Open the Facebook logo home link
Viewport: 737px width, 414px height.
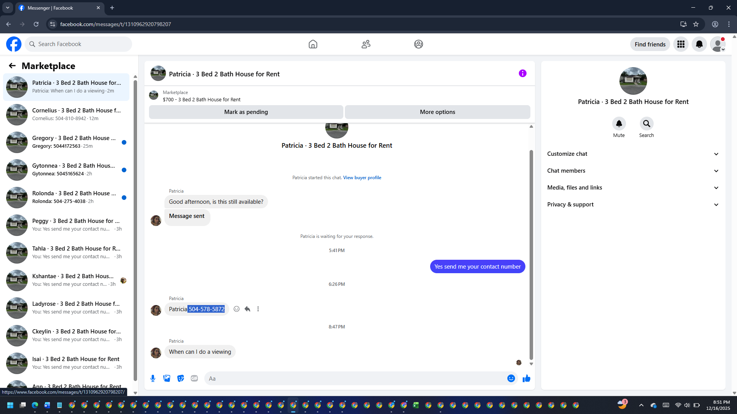[x=14, y=44]
